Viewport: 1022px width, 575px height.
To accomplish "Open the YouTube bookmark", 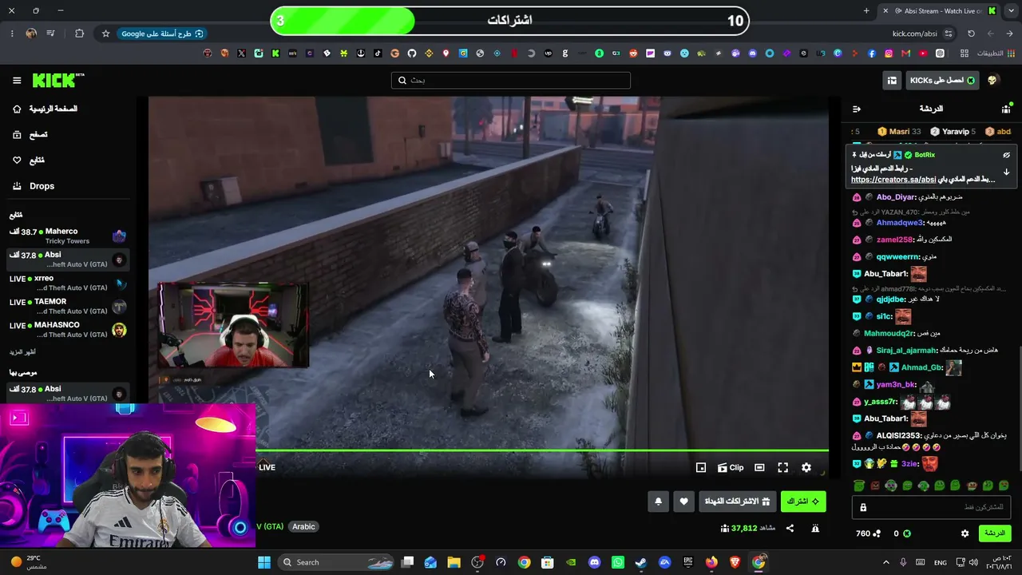I will [923, 54].
